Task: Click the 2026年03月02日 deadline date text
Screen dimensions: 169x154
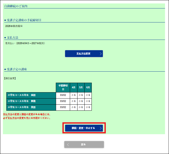Action: click(x=14, y=26)
